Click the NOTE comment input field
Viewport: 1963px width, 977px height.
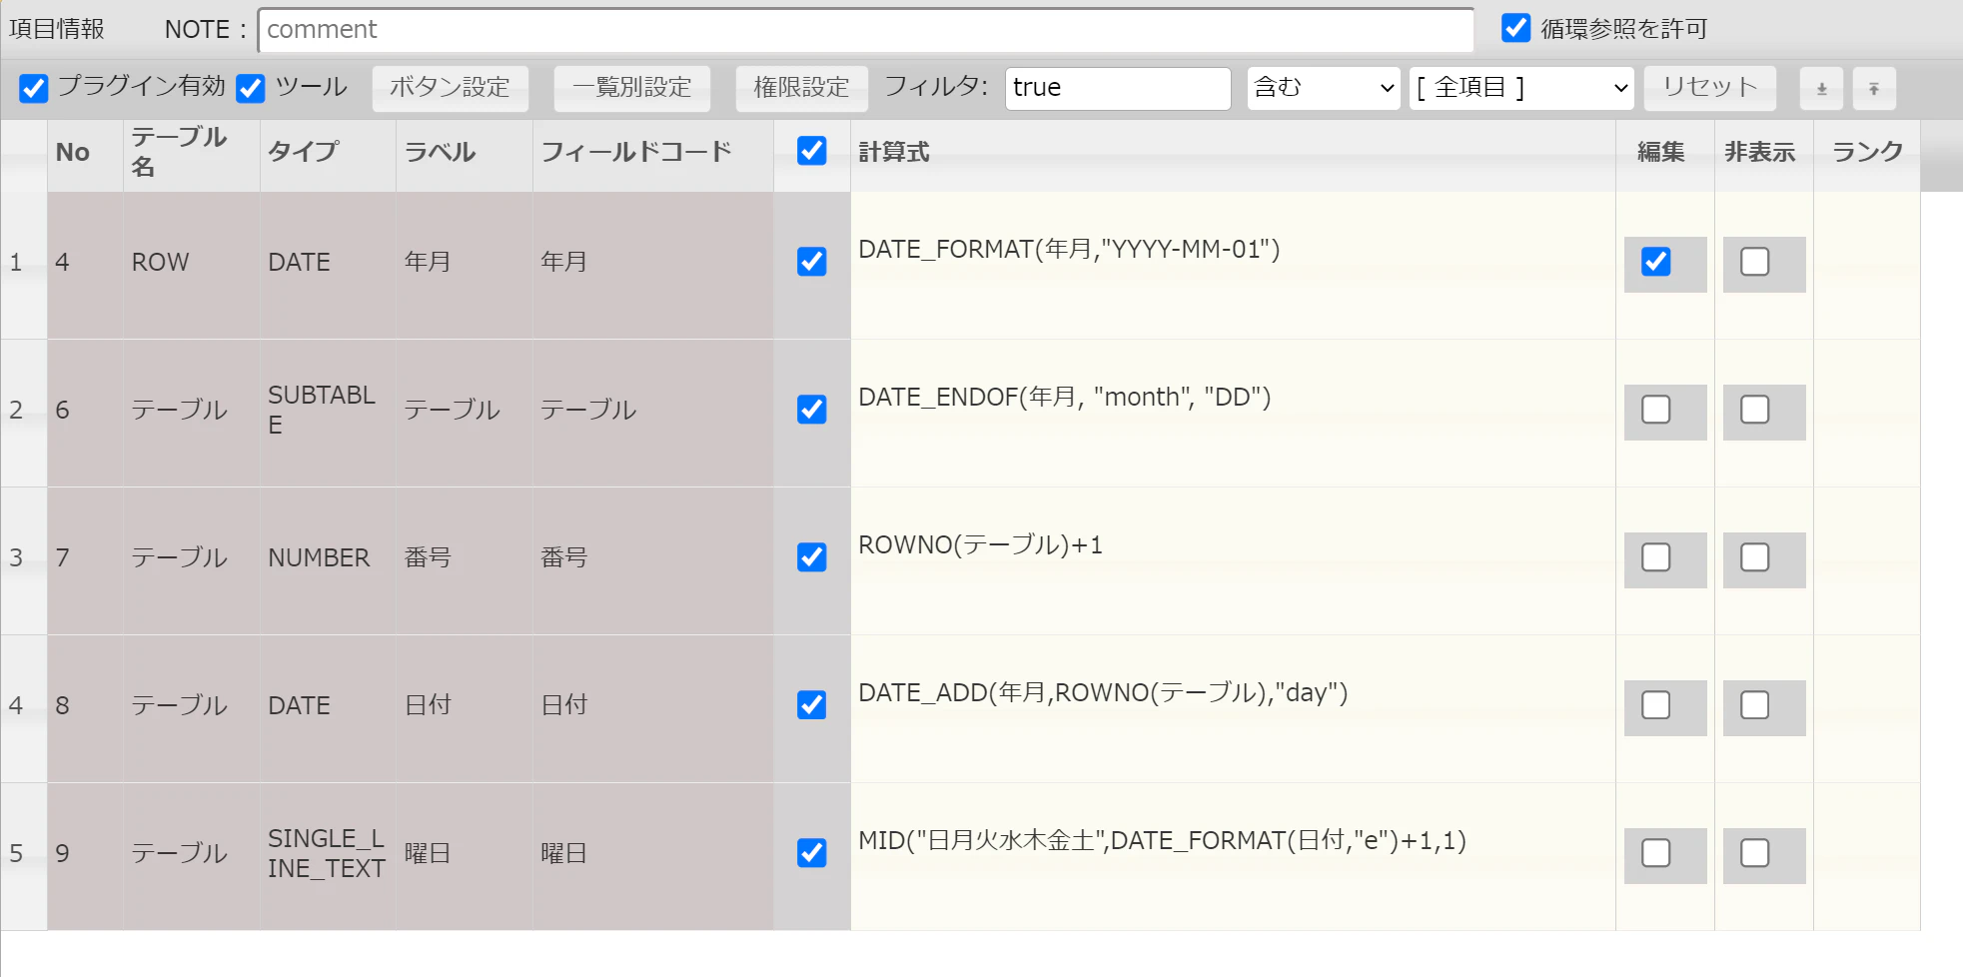866,30
